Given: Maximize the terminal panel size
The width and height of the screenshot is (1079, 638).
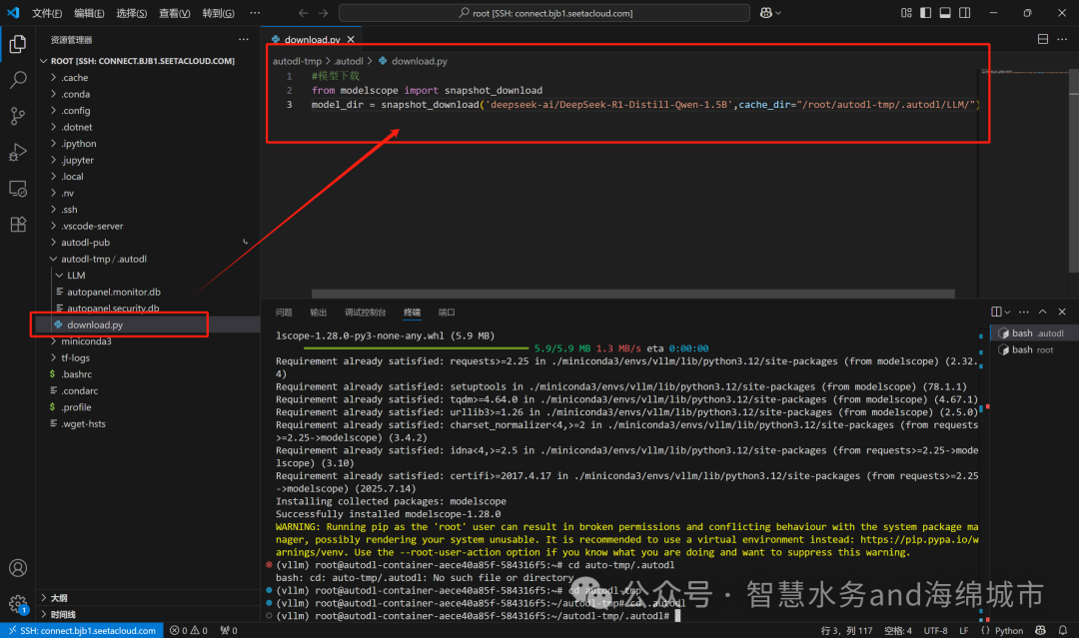Looking at the screenshot, I should click(1042, 312).
